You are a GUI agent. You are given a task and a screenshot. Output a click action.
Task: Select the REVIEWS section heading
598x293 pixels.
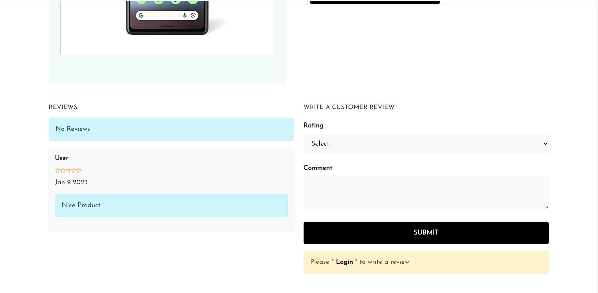[x=63, y=107]
